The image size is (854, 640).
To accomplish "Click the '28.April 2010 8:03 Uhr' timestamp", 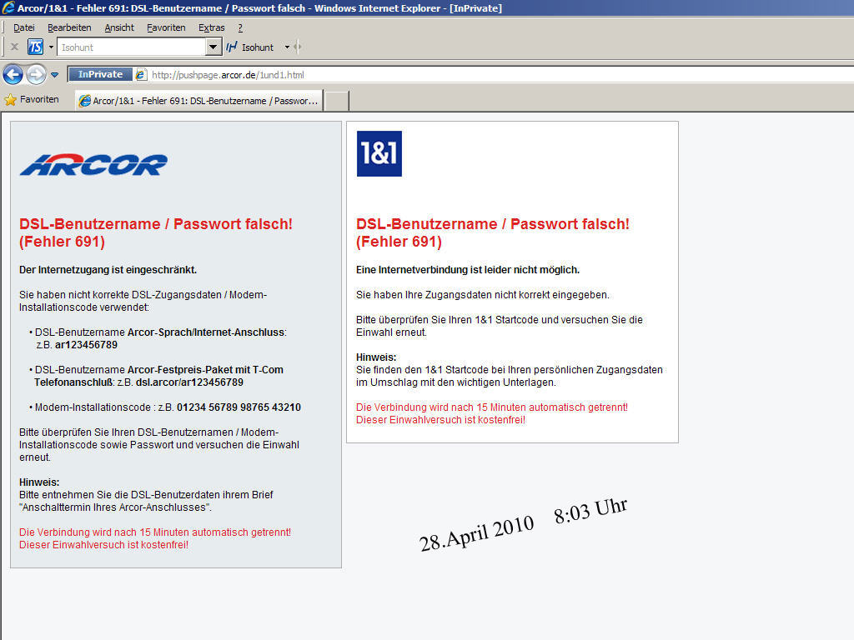I will 524,525.
